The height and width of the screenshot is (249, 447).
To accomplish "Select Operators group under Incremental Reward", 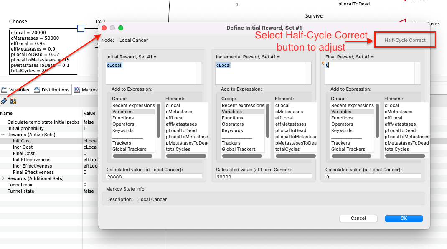I will click(232, 124).
